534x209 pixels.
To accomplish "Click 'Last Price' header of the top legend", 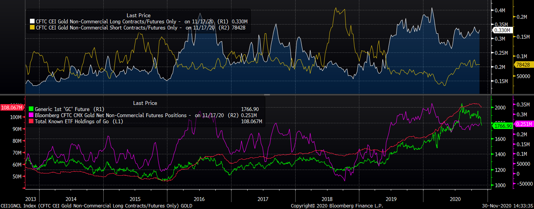I will tap(138, 15).
